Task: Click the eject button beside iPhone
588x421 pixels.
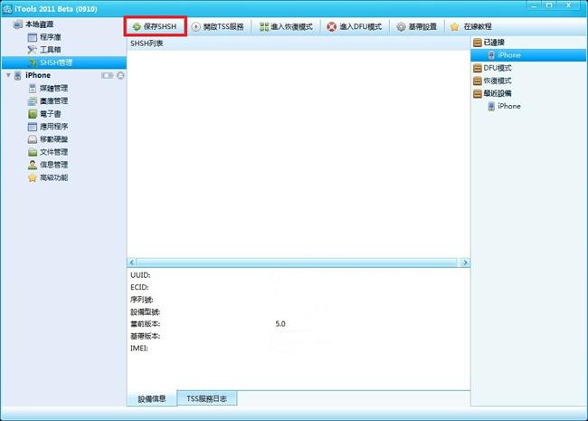Action: click(x=121, y=75)
